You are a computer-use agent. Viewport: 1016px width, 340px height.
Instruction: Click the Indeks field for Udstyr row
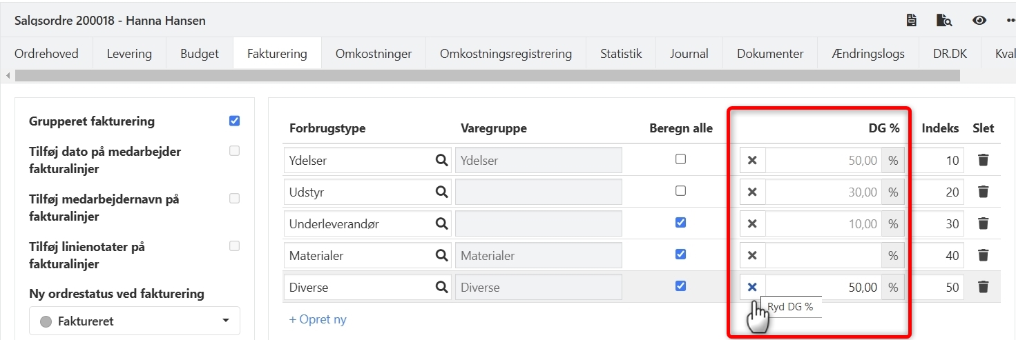pos(941,192)
